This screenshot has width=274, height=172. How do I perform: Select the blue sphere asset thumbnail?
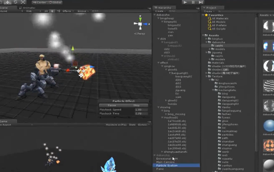[x=268, y=126]
